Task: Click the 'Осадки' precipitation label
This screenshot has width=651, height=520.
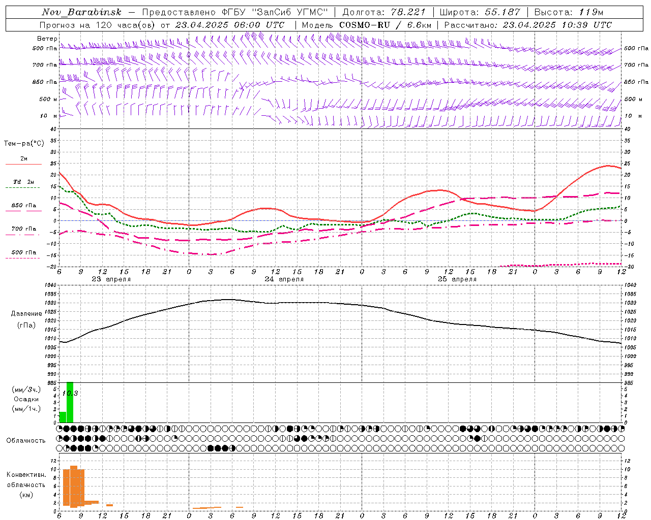Action: [26, 400]
